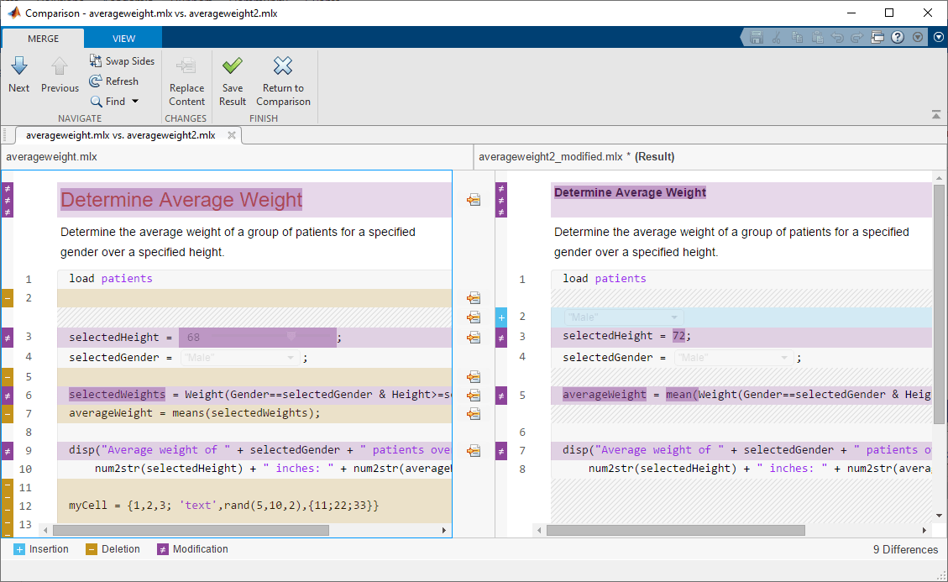Click the result pane vertical scrollbar
This screenshot has height=582, width=948.
click(939, 302)
